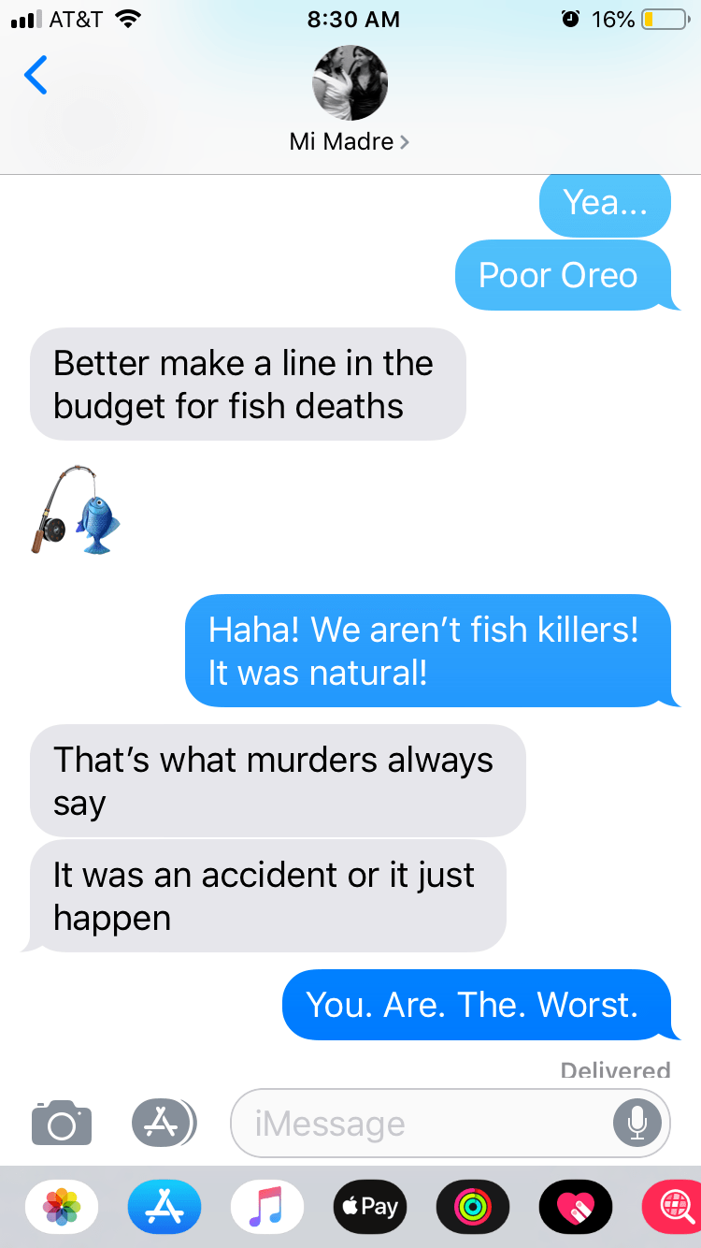
Task: Tap the 'Poor Oreo' message bubble
Action: (563, 275)
